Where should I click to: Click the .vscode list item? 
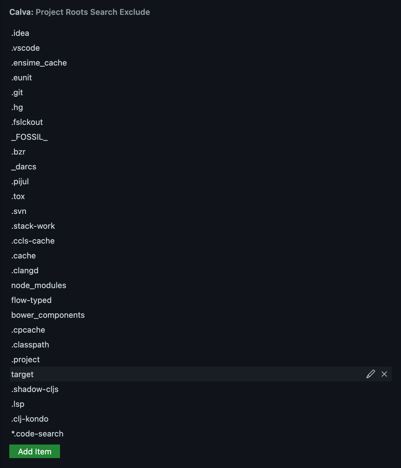tap(25, 48)
